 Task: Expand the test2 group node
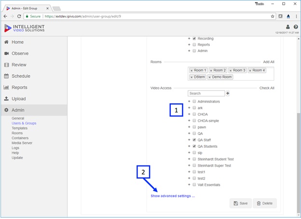click(189, 178)
